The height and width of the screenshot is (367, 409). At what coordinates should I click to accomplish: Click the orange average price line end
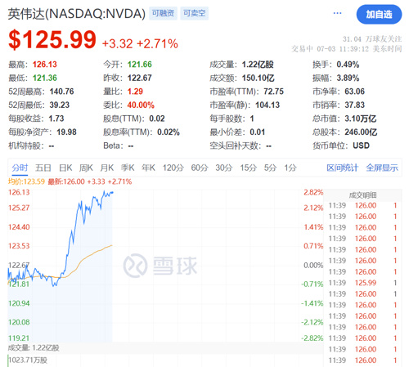pyautogui.click(x=111, y=246)
